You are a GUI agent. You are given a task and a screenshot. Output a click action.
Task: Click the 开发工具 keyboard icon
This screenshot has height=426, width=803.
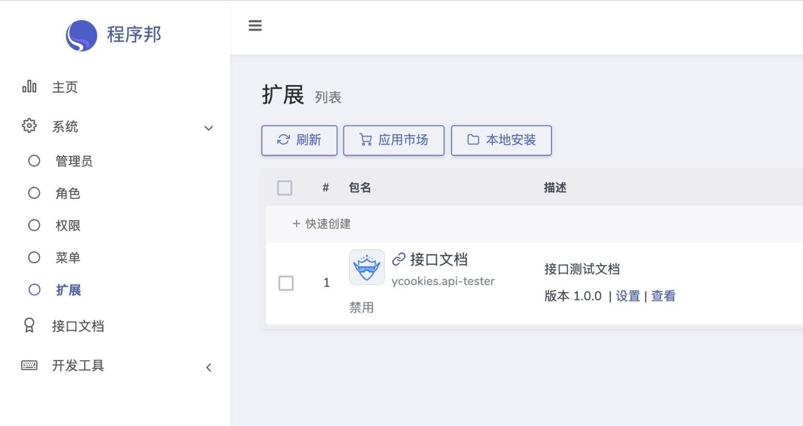click(29, 365)
